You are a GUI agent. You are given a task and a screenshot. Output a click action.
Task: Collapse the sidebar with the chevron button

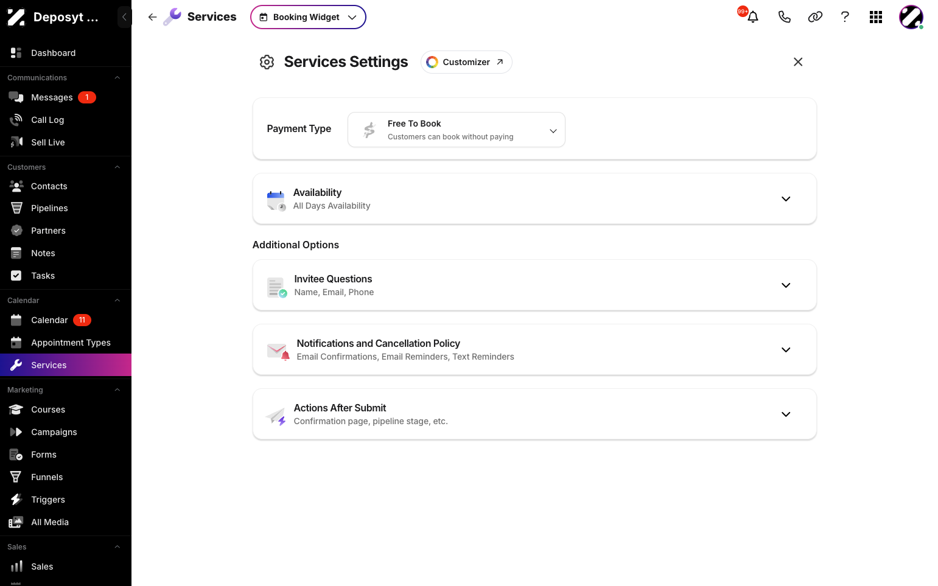tap(124, 17)
